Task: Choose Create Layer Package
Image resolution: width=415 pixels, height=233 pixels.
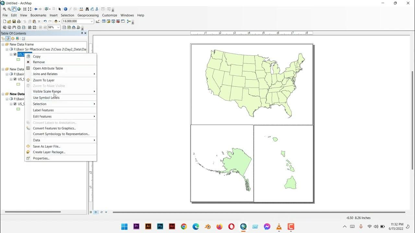Action: coord(61,152)
